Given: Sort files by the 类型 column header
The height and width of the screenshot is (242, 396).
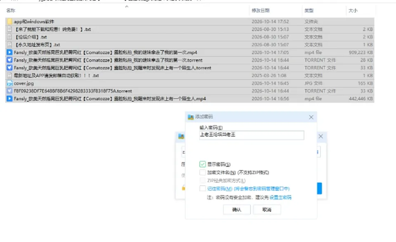Looking at the screenshot, I should pyautogui.click(x=309, y=10).
